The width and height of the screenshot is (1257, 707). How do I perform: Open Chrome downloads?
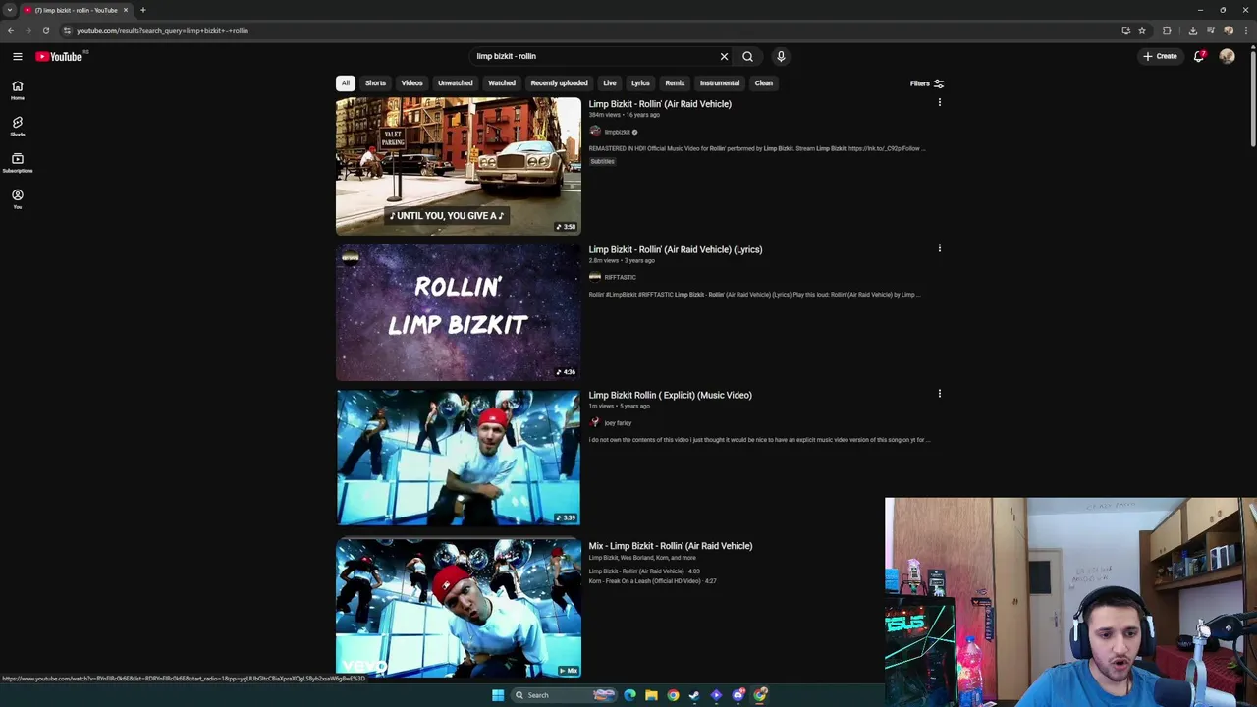(1193, 30)
